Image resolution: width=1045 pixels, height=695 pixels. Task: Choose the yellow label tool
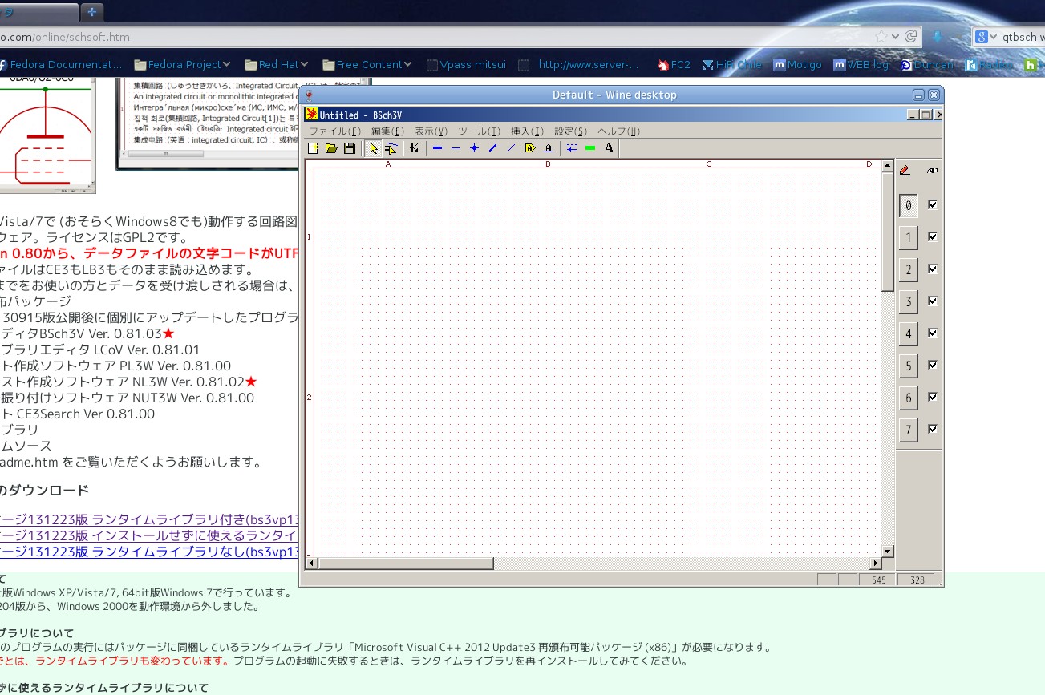(529, 148)
